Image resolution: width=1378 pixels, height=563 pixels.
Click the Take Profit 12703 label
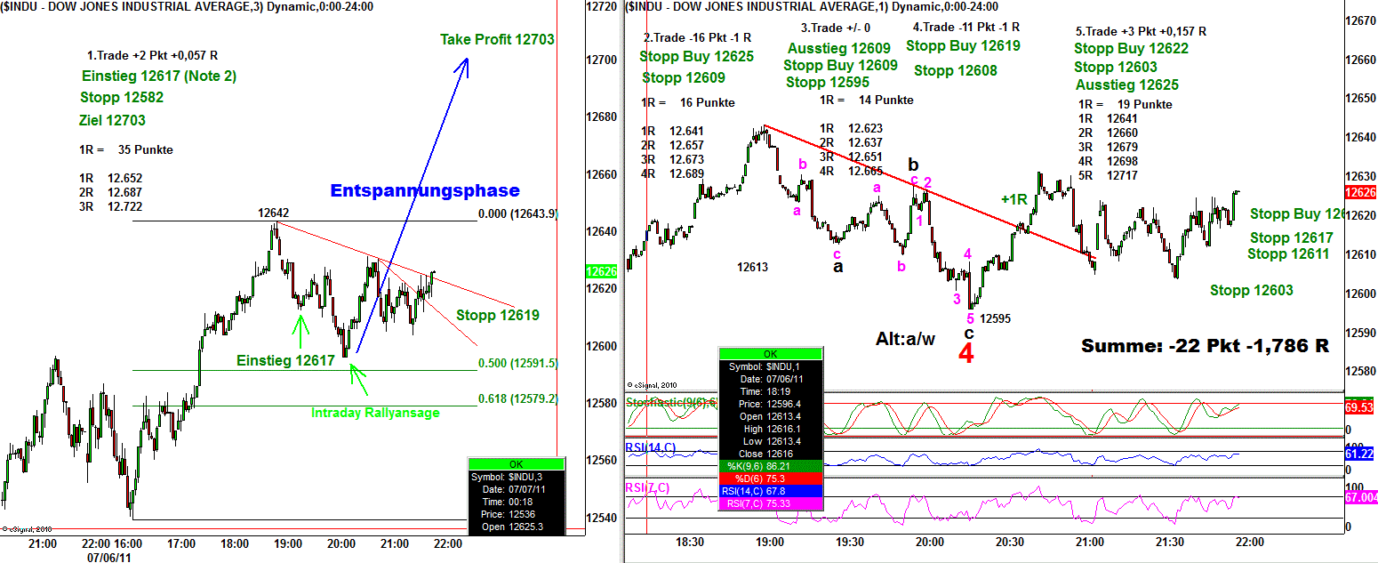coord(497,39)
